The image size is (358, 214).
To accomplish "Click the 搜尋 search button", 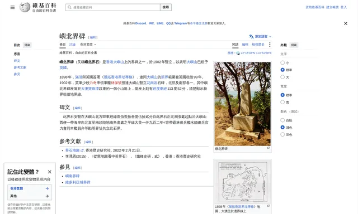I will click(166, 7).
